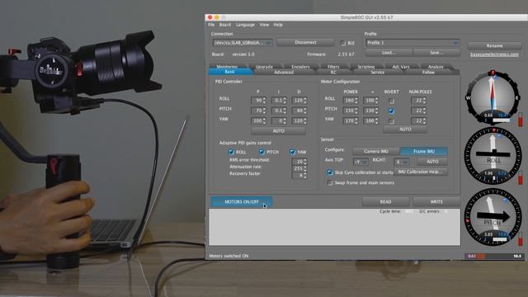Switch to the RC tab
The height and width of the screenshot is (297, 528).
click(333, 72)
